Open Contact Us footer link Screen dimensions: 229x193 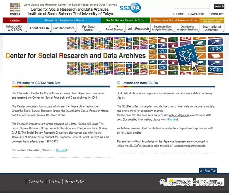click(36, 182)
